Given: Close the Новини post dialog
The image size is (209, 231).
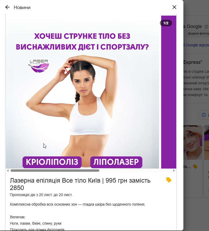Looking at the screenshot, I should pos(174,7).
